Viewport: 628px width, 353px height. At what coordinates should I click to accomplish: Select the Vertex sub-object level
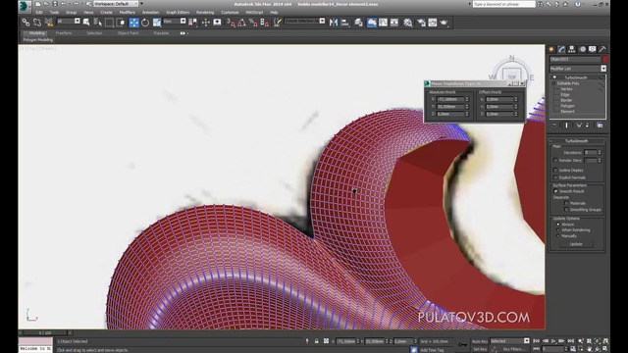pyautogui.click(x=566, y=89)
